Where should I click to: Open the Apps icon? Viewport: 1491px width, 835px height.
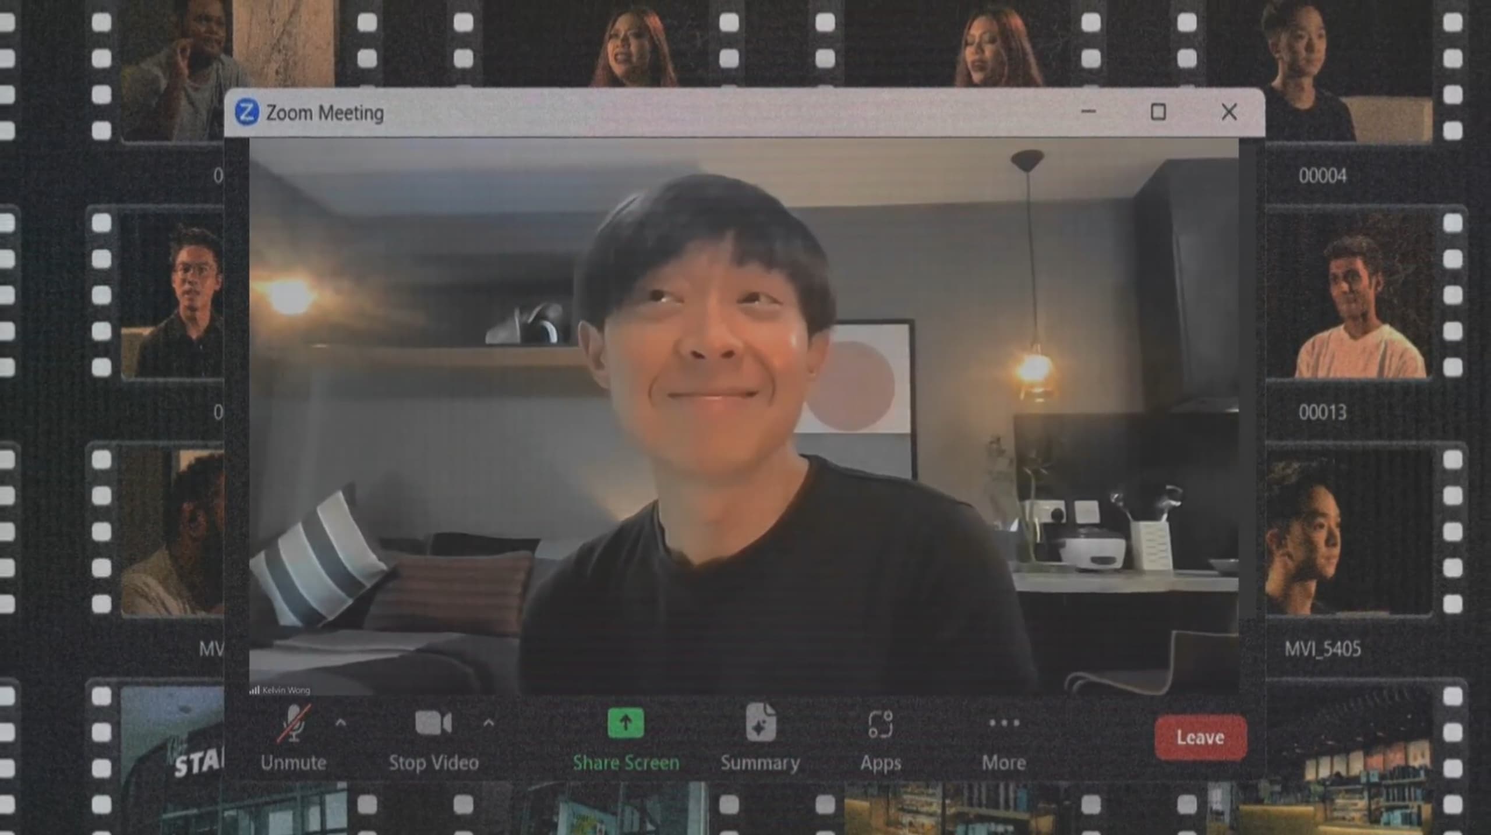pyautogui.click(x=880, y=724)
